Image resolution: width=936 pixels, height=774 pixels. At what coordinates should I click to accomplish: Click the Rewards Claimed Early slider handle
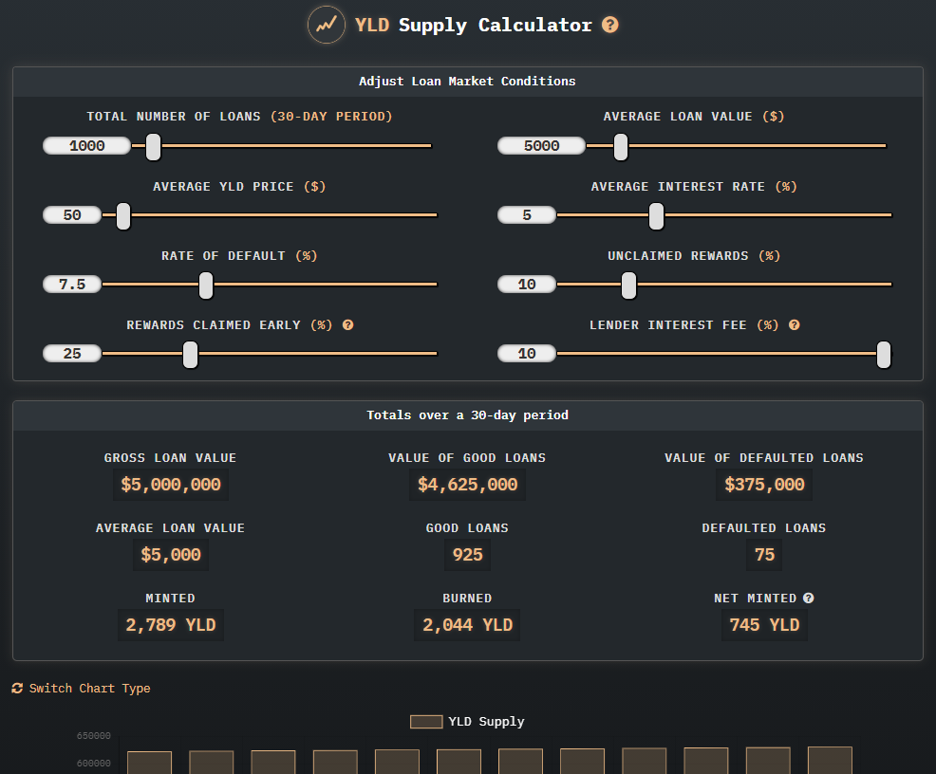191,354
